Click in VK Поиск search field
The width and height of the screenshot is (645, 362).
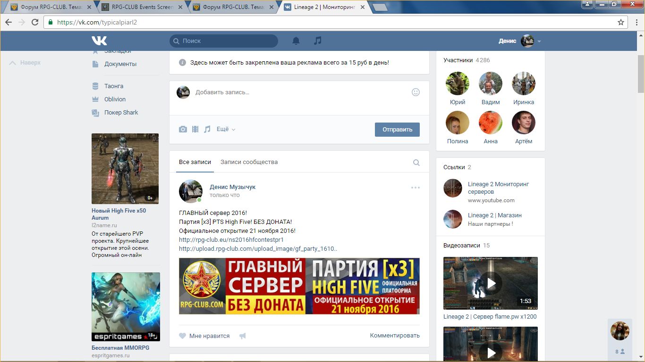click(x=224, y=41)
